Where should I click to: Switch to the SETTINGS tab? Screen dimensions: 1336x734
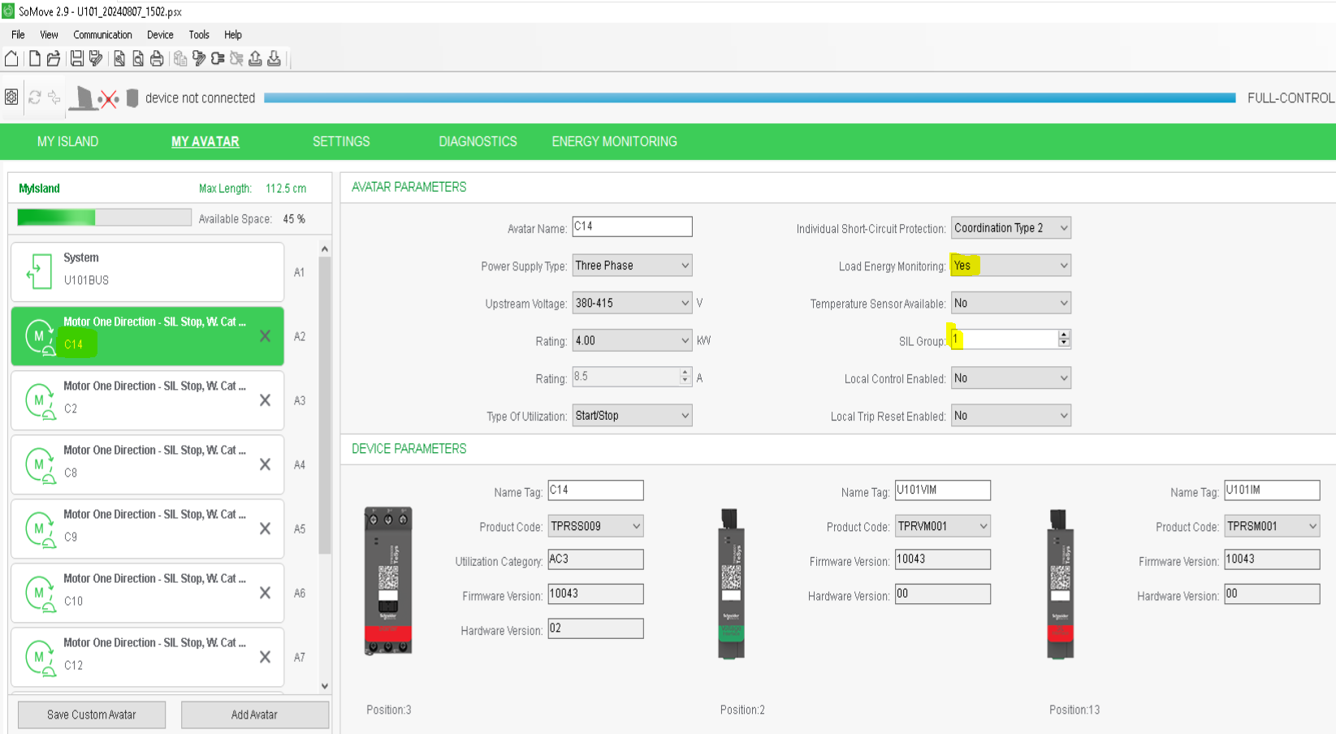(341, 141)
